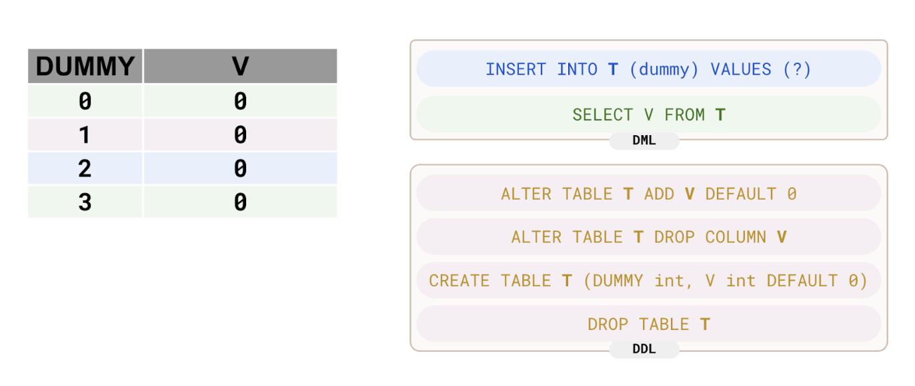Click the DUMMY cell containing 0
This screenshot has width=915, height=386.
click(x=85, y=101)
